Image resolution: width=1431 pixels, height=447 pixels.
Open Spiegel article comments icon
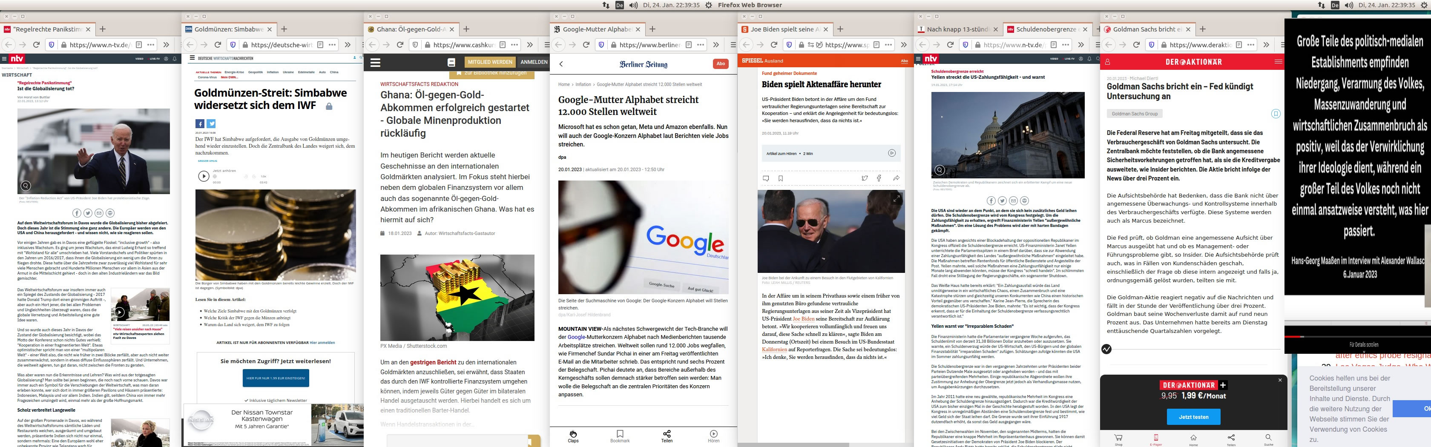click(766, 178)
